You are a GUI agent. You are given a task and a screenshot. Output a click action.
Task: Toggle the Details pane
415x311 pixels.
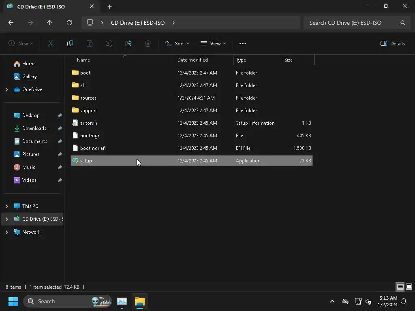click(392, 44)
